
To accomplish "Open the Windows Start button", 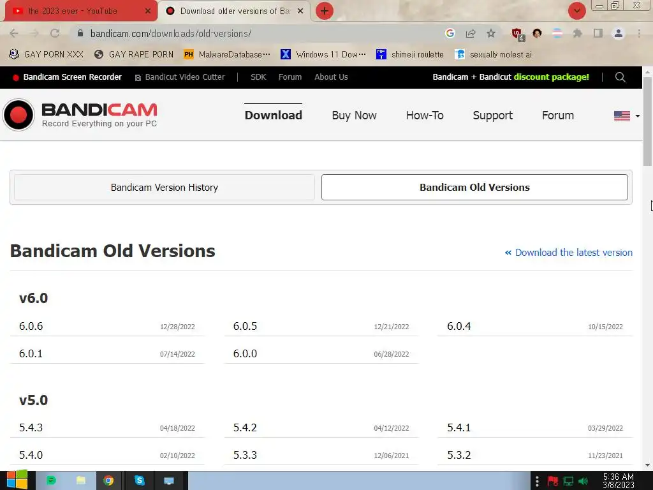I will coord(17,480).
